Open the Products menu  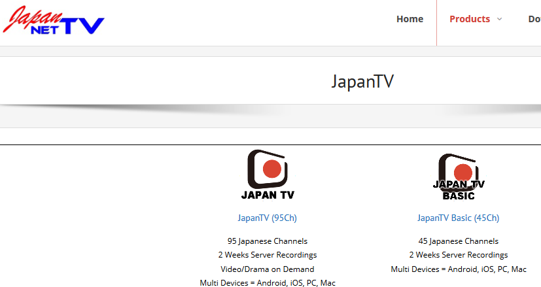coord(470,19)
